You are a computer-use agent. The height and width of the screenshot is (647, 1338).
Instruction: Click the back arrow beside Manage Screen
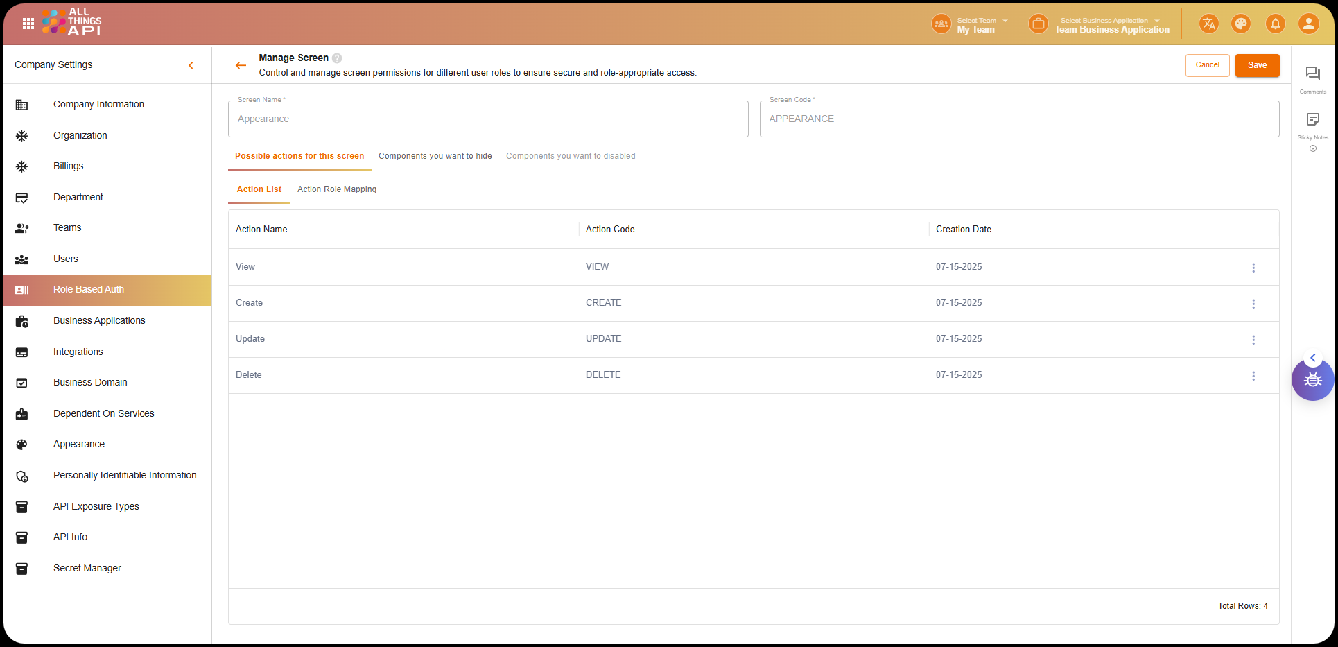241,65
